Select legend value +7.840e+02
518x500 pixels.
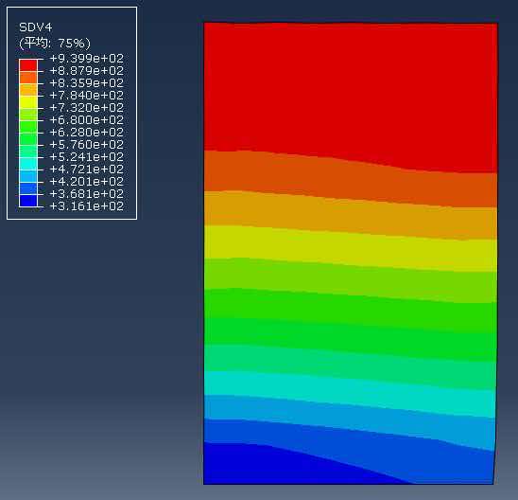pyautogui.click(x=87, y=96)
